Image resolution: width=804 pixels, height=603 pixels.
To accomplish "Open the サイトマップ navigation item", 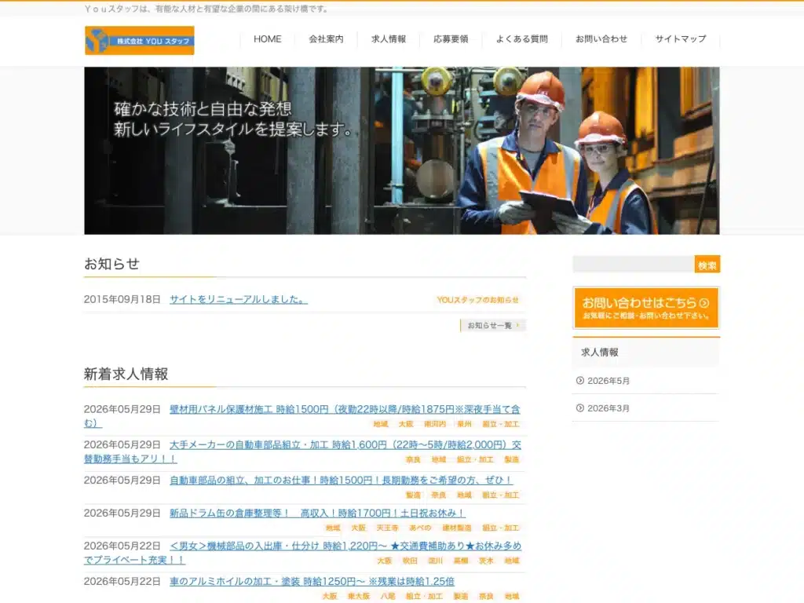I will pos(681,39).
